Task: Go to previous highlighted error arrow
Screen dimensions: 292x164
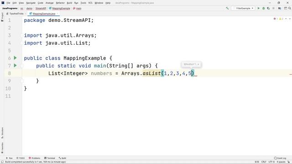Action: pos(286,19)
